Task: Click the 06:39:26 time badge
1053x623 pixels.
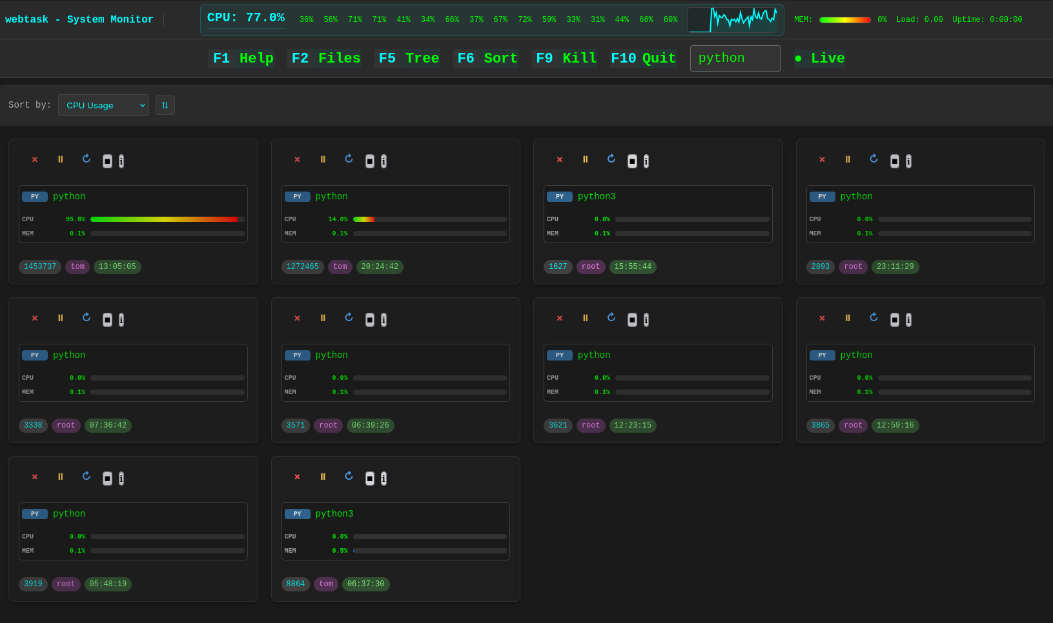Action: [371, 426]
